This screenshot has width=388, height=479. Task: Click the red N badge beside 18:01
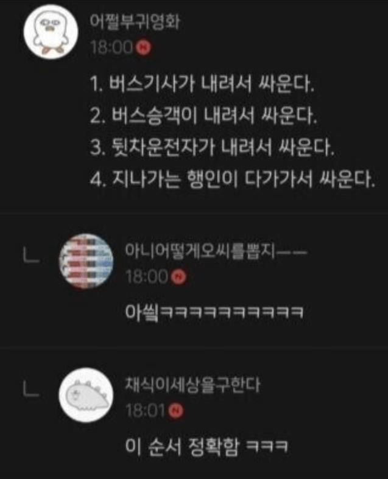click(x=175, y=410)
